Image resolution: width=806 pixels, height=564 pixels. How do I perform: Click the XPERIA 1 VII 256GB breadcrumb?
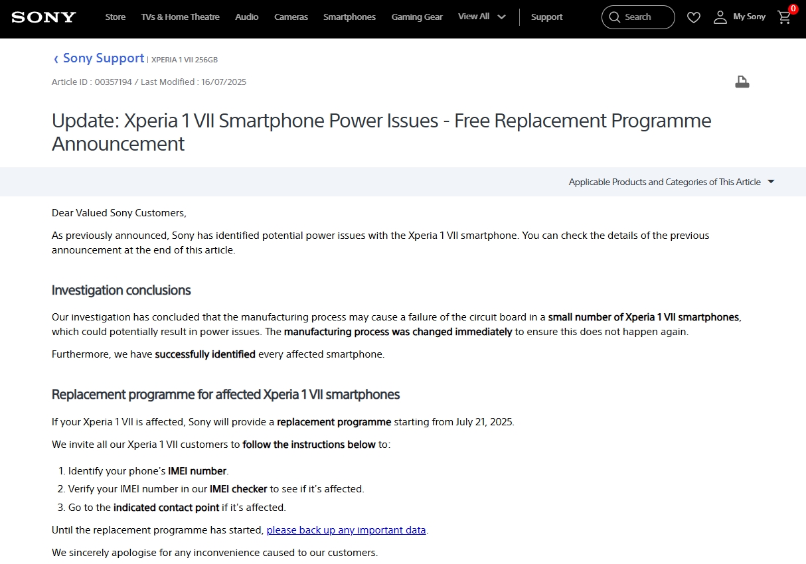point(185,60)
